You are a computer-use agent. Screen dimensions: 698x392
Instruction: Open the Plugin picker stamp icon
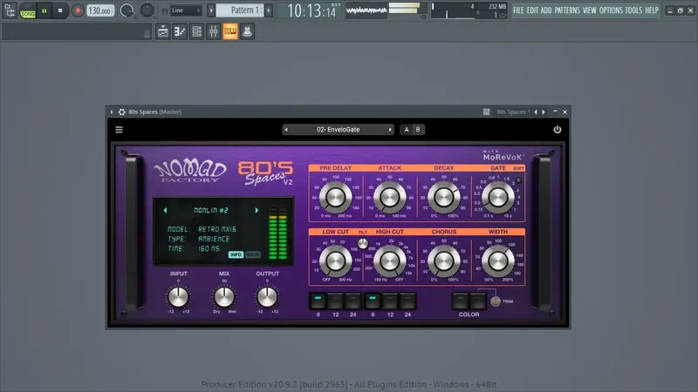point(247,31)
